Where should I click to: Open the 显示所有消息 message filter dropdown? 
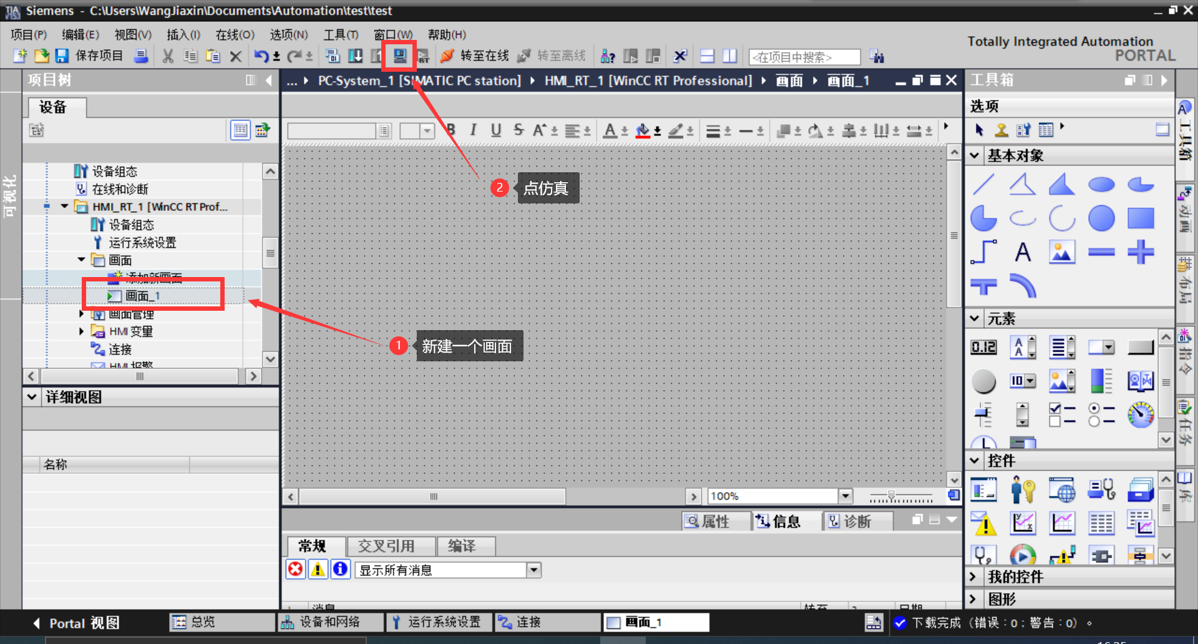(533, 569)
